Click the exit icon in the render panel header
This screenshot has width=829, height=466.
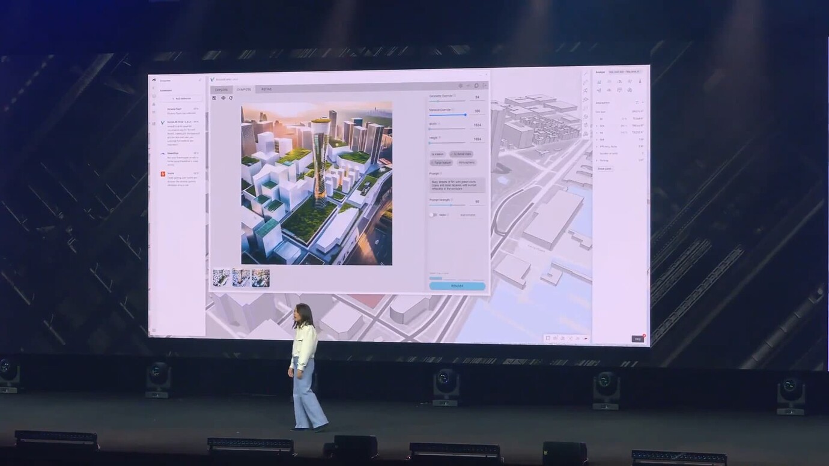pos(484,86)
